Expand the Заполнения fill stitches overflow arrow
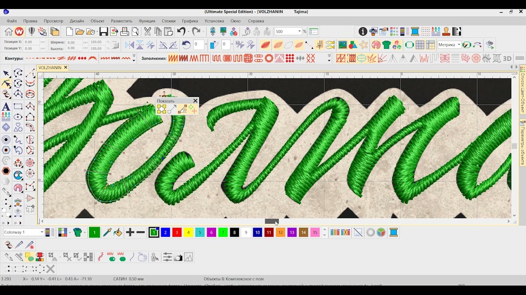Viewport: 526px width, 295px height. tap(329, 58)
